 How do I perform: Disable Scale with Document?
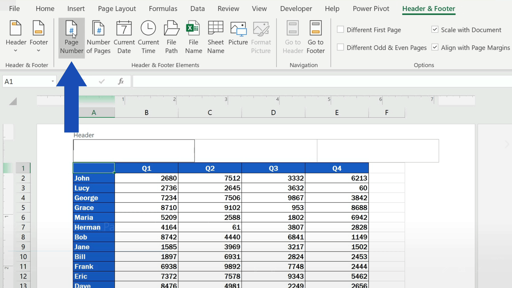(434, 29)
